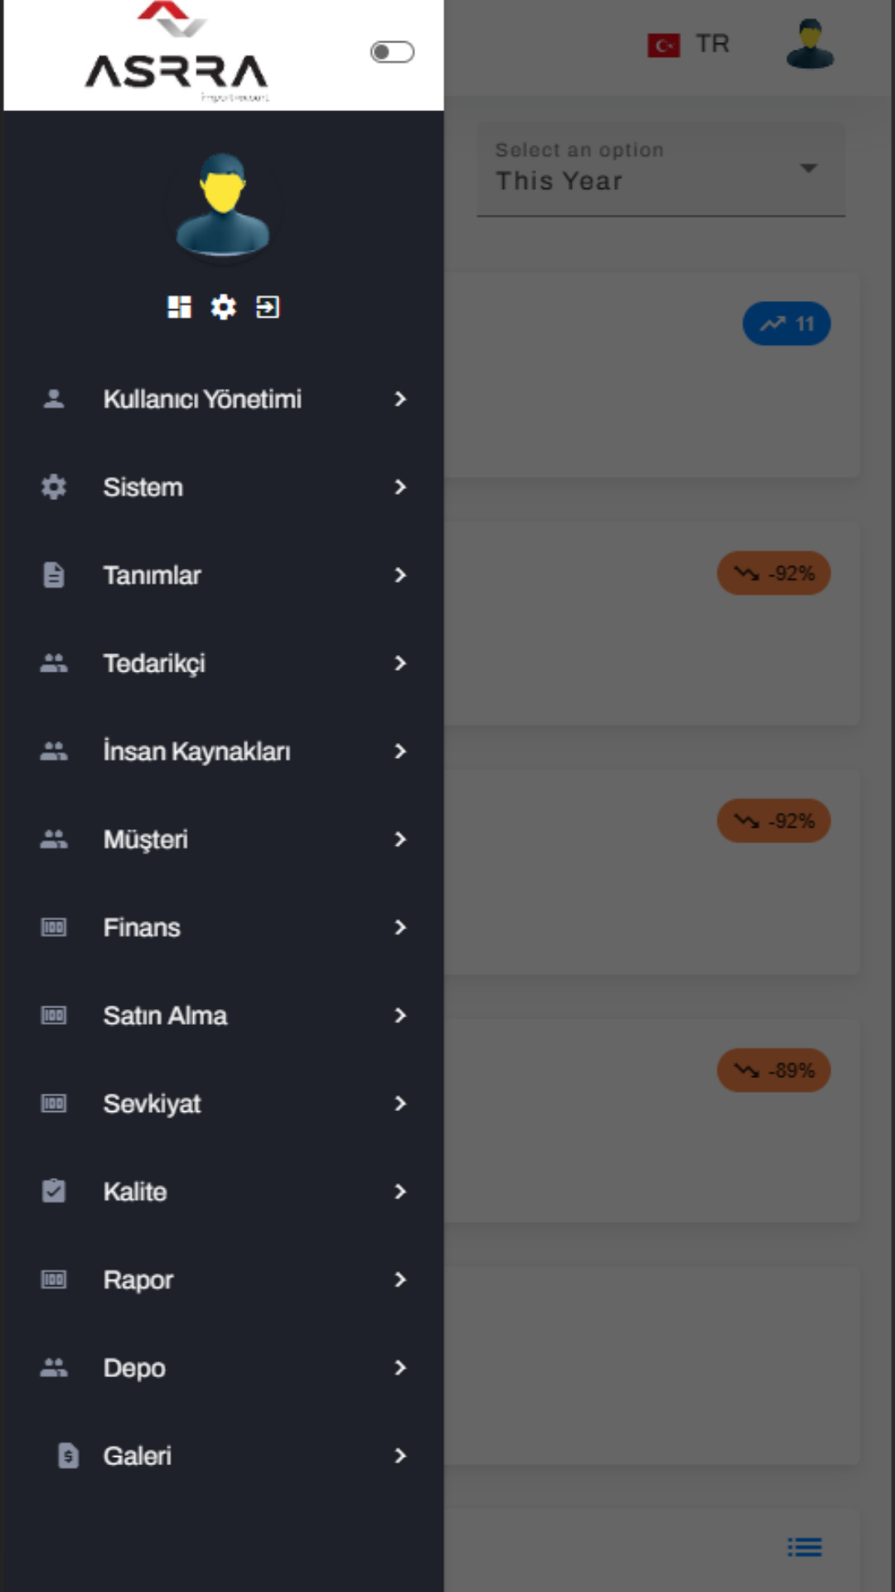Toggle the switch next to ASRRA logo
This screenshot has height=1592, width=895.
point(392,52)
